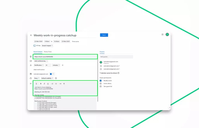Click the Add guests input field
Viewport: 199px width, 128px height.
pos(116,57)
